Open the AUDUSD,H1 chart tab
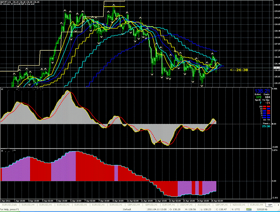This screenshot has width=280, height=212. [x=204, y=205]
